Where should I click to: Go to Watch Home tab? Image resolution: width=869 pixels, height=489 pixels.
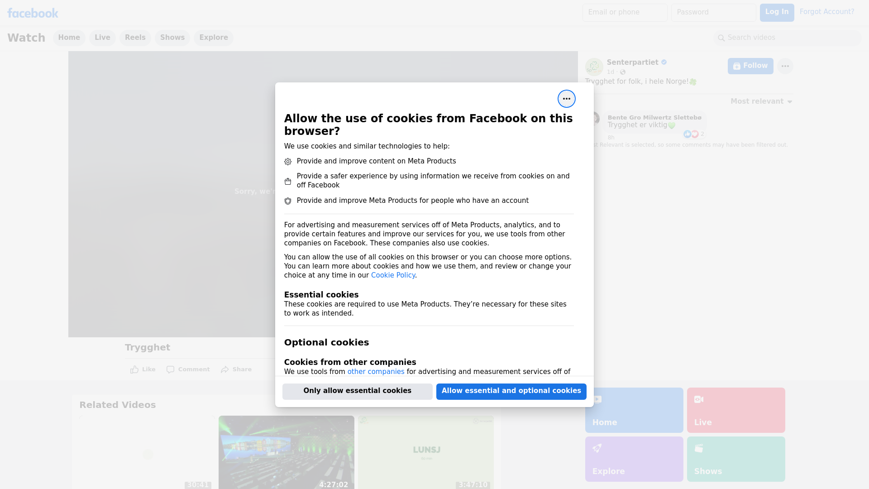pos(69,38)
